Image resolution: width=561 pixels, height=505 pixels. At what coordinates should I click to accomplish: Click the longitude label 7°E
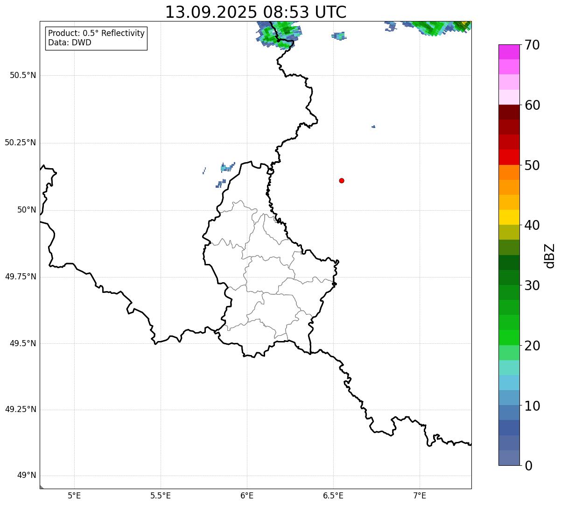tap(420, 495)
